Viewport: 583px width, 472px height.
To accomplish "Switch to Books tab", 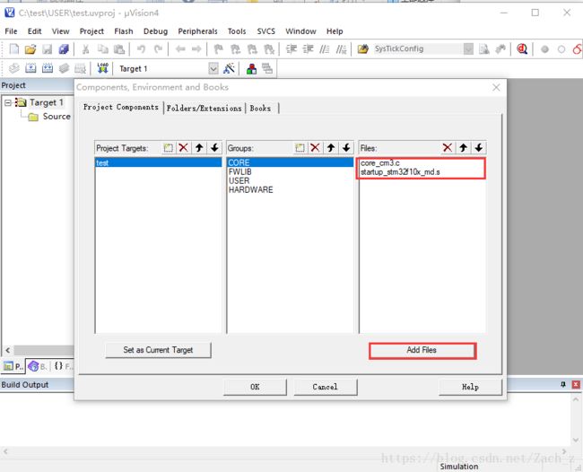I will coord(260,109).
